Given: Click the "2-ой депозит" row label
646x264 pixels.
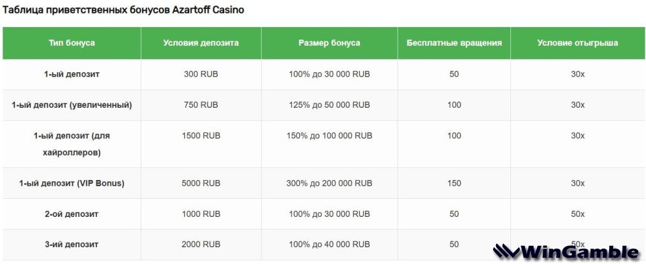Looking at the screenshot, I should click(x=72, y=214).
